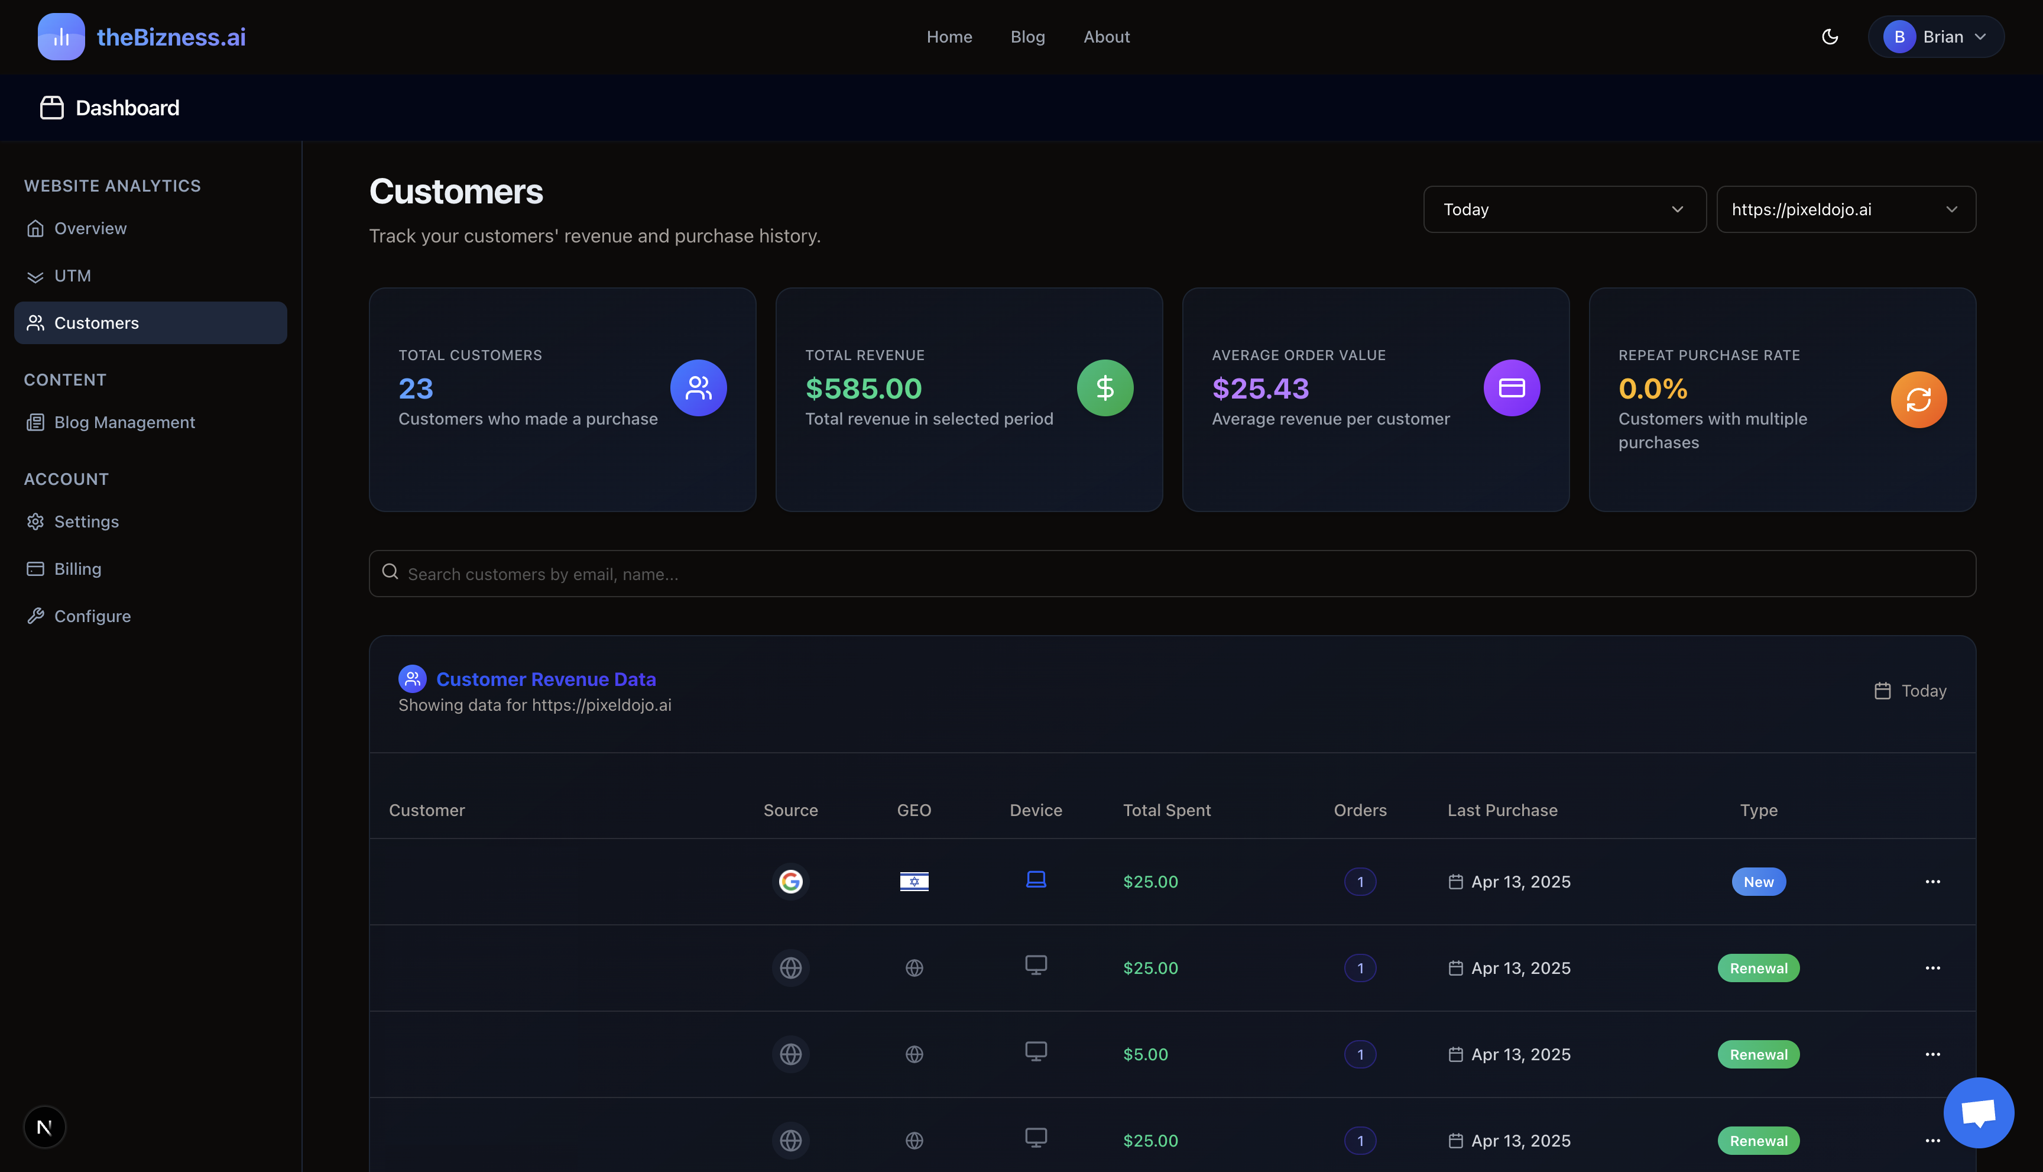Click the Next.js N badge icon

44,1127
